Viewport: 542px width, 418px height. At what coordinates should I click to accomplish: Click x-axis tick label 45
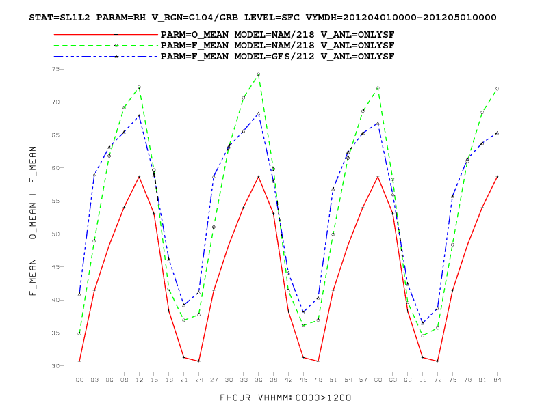point(303,380)
